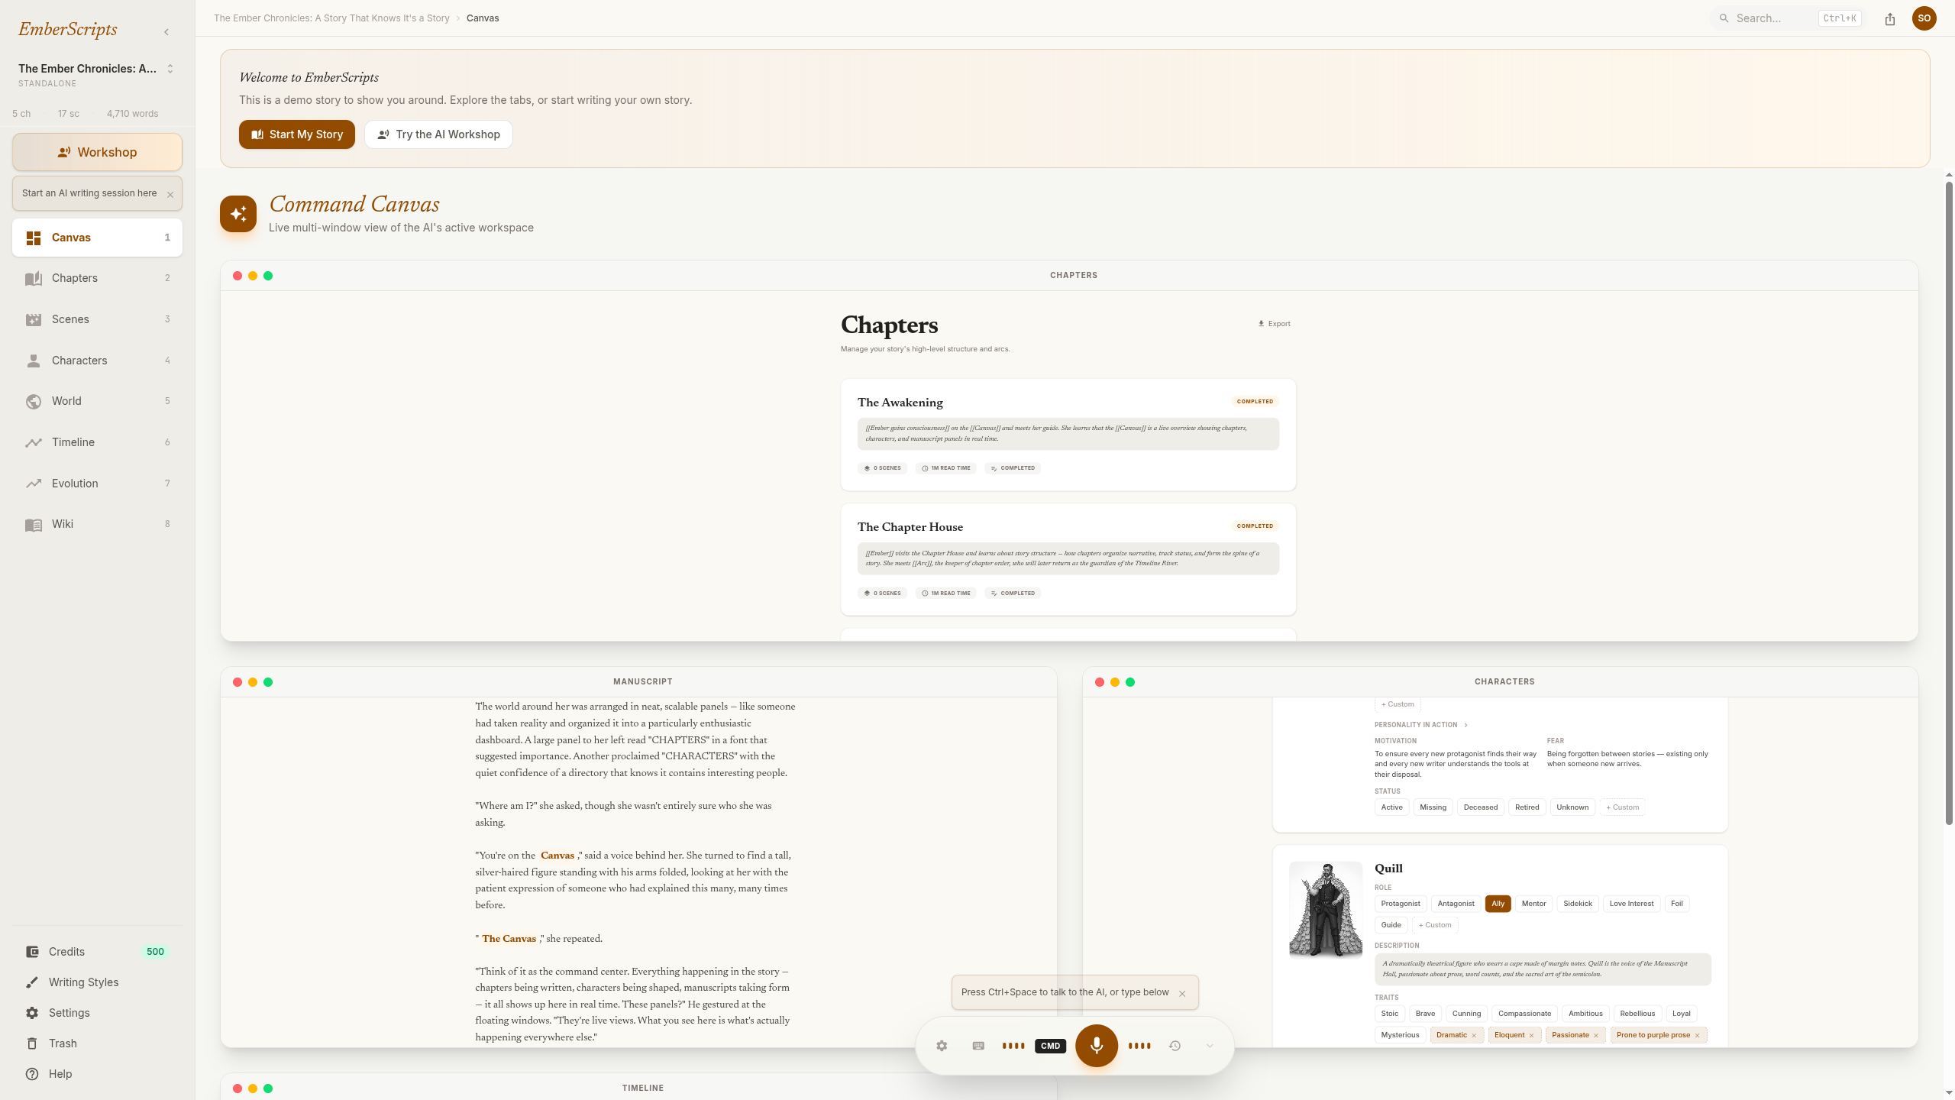1955x1100 pixels.
Task: Open Writing Styles
Action: coord(97,982)
